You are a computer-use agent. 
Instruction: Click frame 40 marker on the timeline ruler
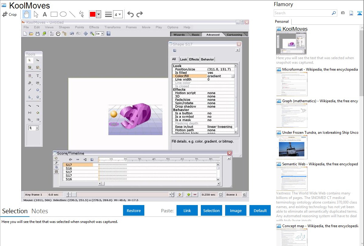point(154,160)
